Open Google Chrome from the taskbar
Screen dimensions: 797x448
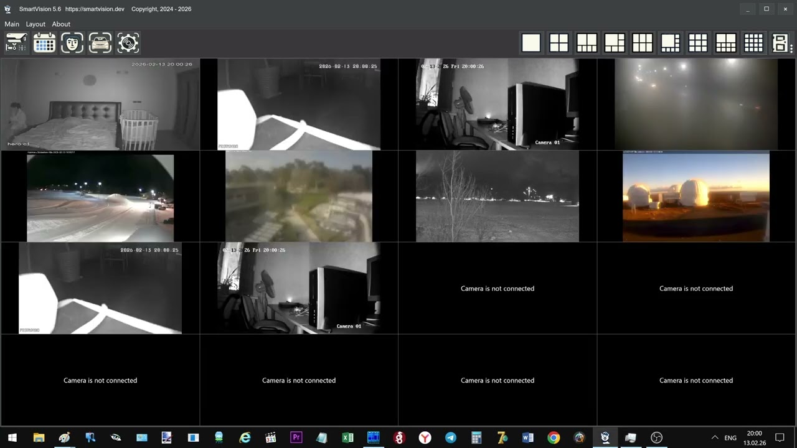pos(554,437)
